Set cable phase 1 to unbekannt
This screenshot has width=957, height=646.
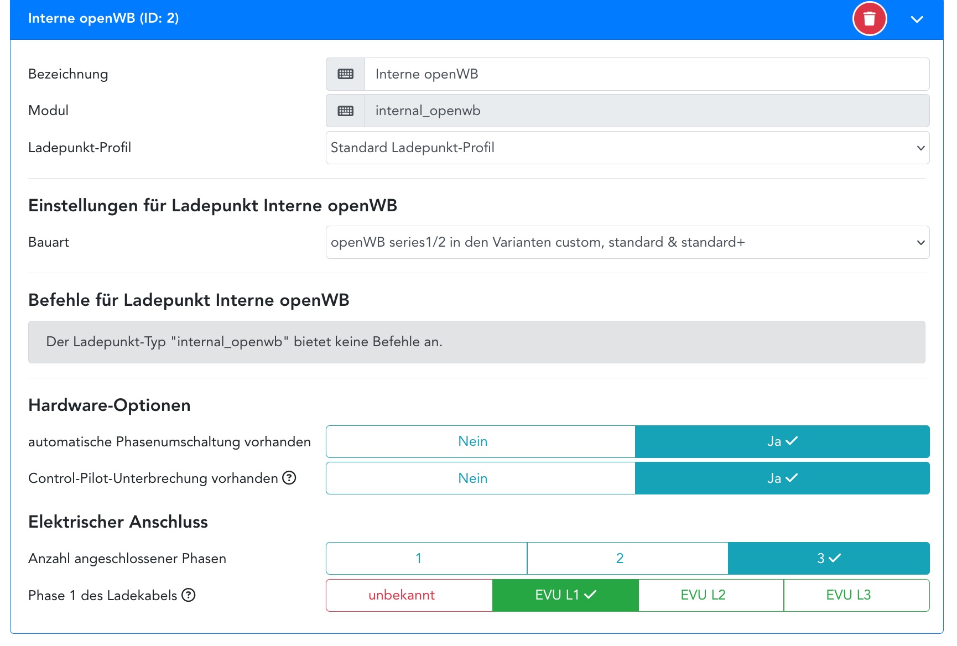(409, 595)
